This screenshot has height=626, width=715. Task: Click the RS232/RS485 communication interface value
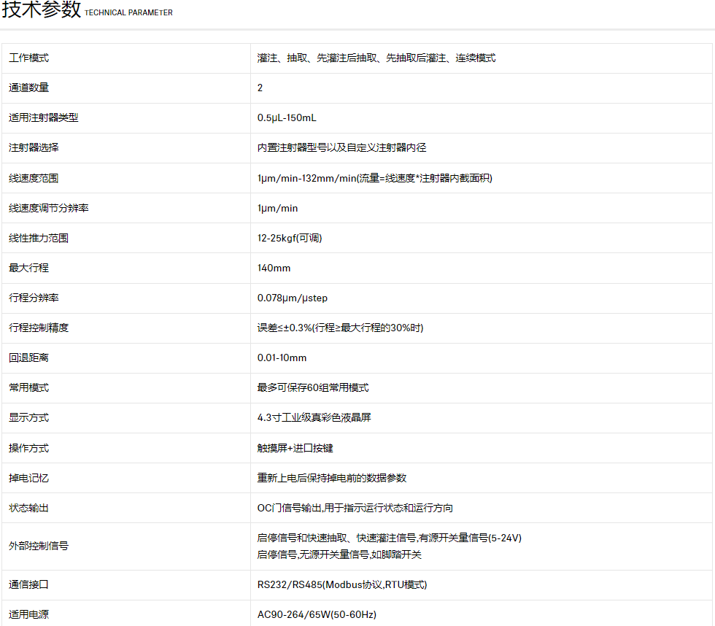tap(341, 584)
